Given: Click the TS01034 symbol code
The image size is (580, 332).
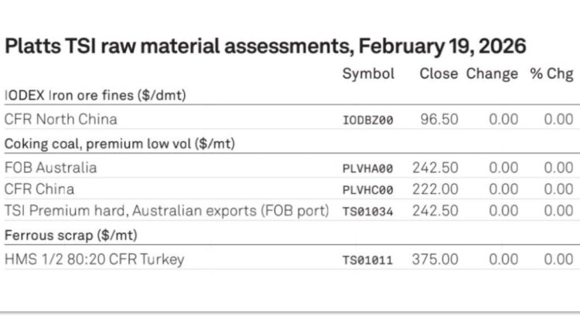Looking at the screenshot, I should pyautogui.click(x=367, y=212).
